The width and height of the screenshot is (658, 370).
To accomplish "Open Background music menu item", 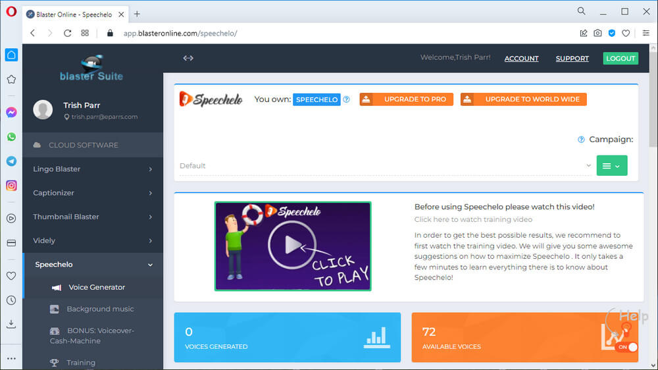I will click(x=93, y=309).
